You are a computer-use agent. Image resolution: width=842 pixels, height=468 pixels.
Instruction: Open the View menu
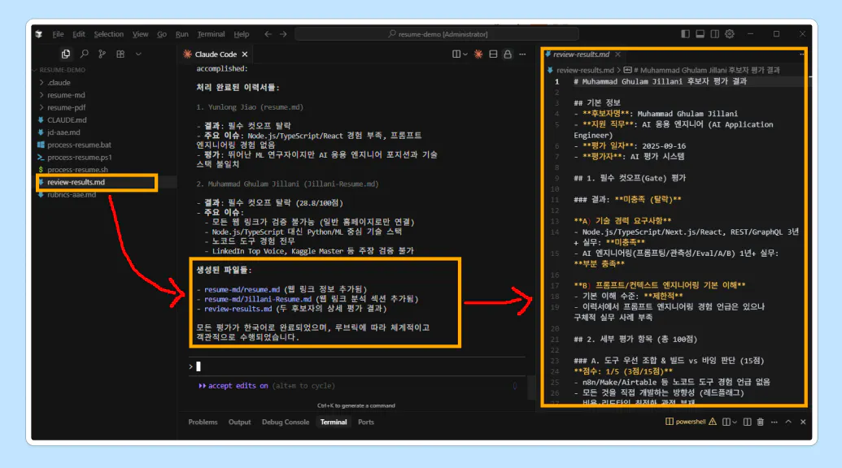pyautogui.click(x=140, y=34)
